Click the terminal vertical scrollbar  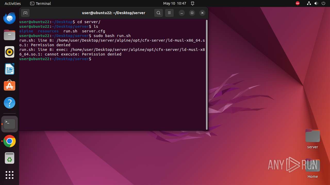point(207,75)
